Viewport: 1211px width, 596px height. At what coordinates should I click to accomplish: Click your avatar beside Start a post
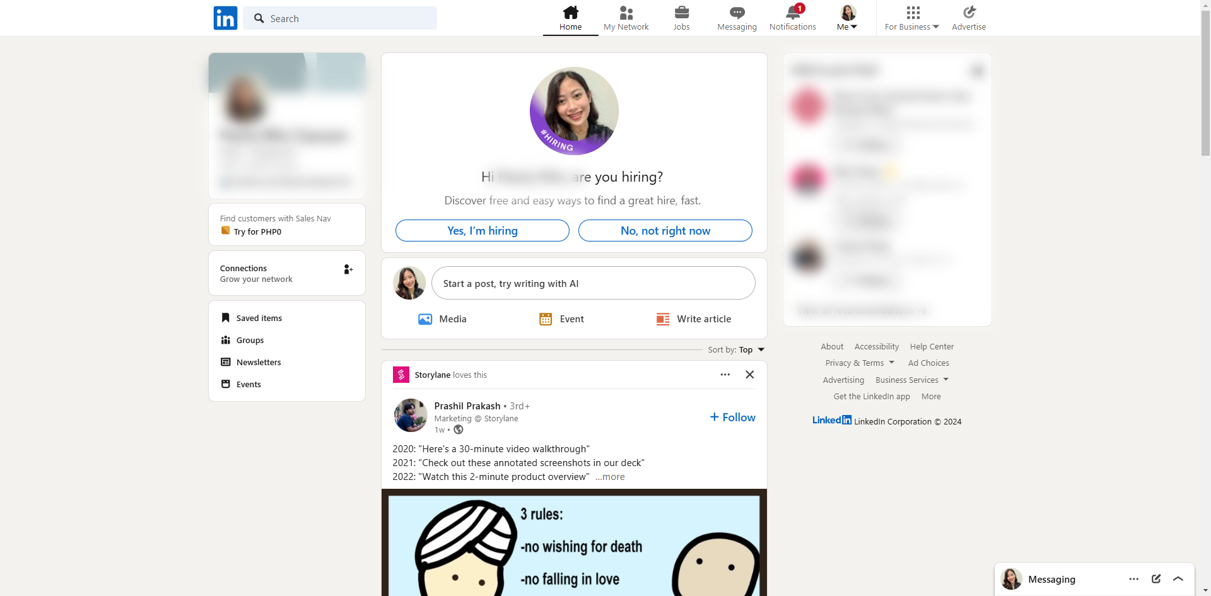coord(409,283)
